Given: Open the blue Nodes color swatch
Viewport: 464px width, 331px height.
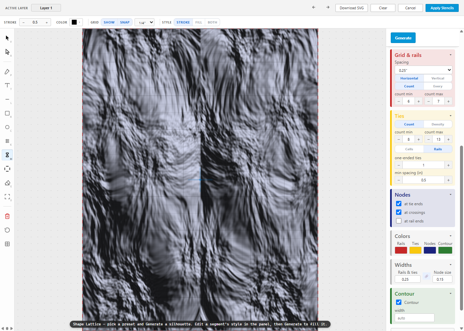Looking at the screenshot, I should [x=430, y=250].
